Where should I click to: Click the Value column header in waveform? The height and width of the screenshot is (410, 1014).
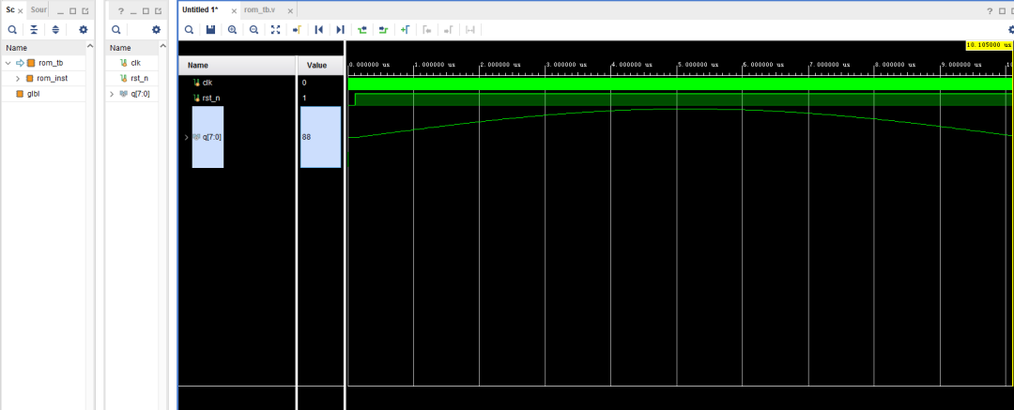pos(321,66)
